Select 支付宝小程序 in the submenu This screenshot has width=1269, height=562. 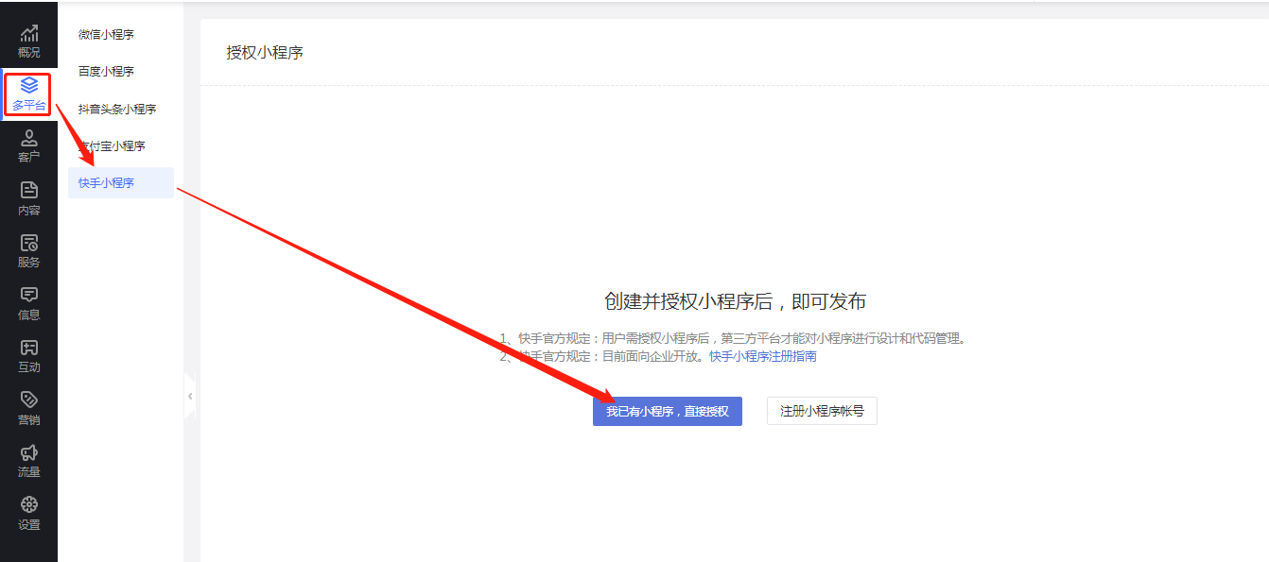pos(112,146)
